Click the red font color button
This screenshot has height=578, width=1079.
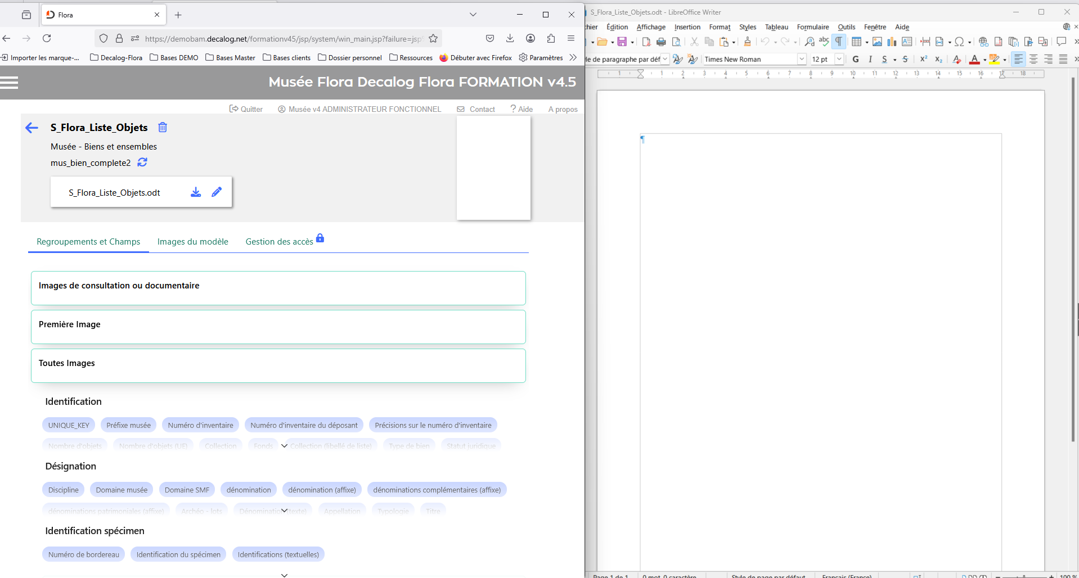coord(974,59)
